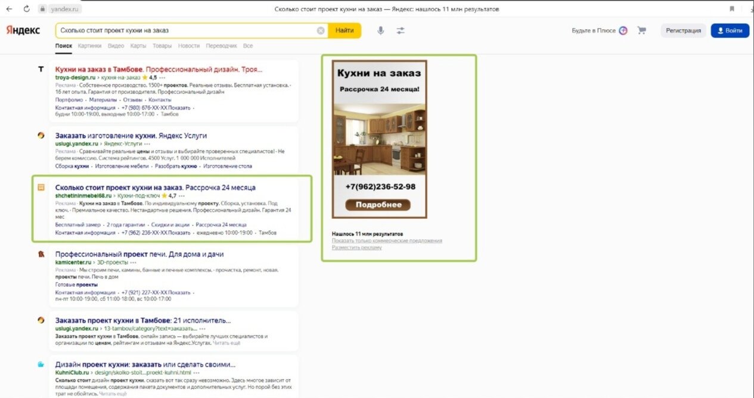
Task: Activate voice search microphone icon
Action: (x=381, y=30)
